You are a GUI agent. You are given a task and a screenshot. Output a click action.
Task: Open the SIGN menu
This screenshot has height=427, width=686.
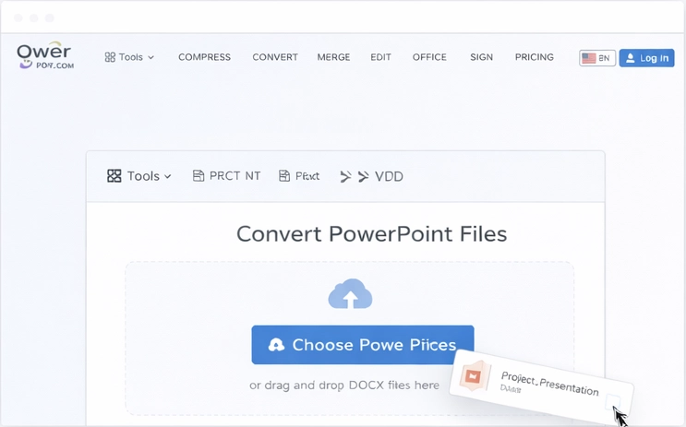click(481, 57)
